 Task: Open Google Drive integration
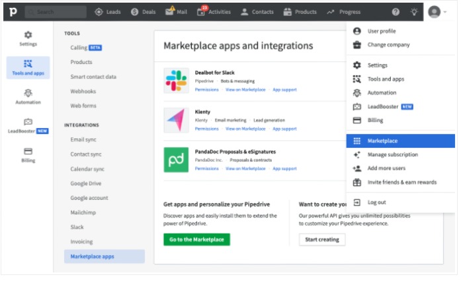click(85, 183)
